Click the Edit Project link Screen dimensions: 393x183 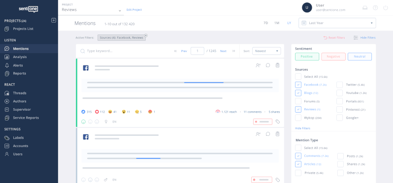pyautogui.click(x=134, y=10)
